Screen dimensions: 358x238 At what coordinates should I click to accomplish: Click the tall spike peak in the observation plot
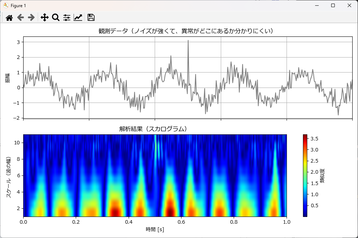click(x=188, y=41)
